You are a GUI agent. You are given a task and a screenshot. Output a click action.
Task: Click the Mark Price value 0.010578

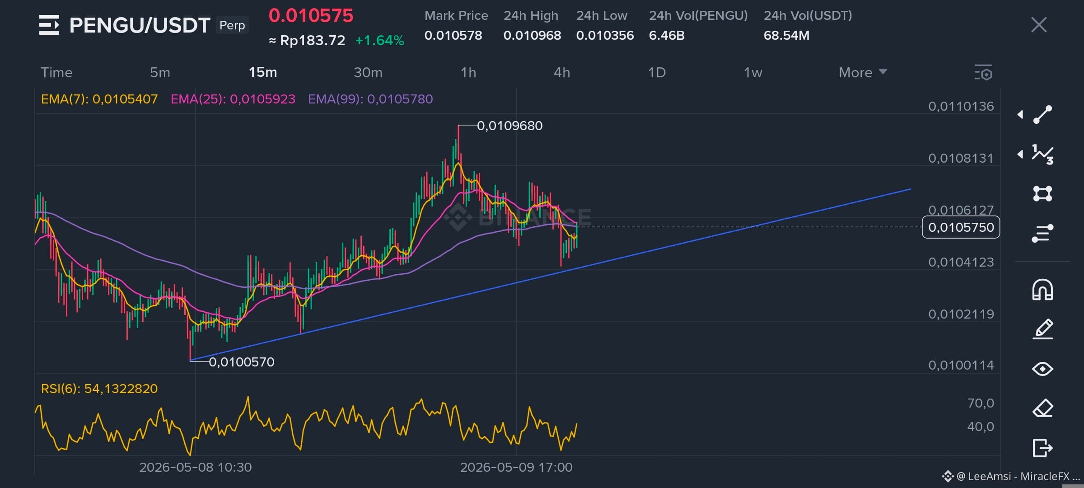pos(453,35)
